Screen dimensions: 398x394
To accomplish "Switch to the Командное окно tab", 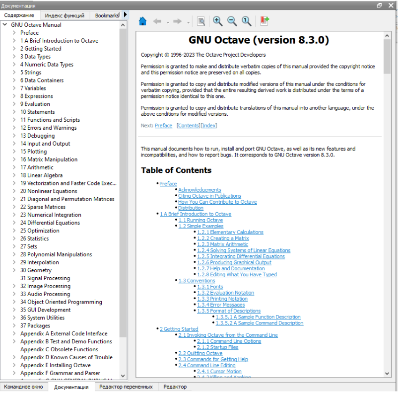I will click(x=24, y=387).
